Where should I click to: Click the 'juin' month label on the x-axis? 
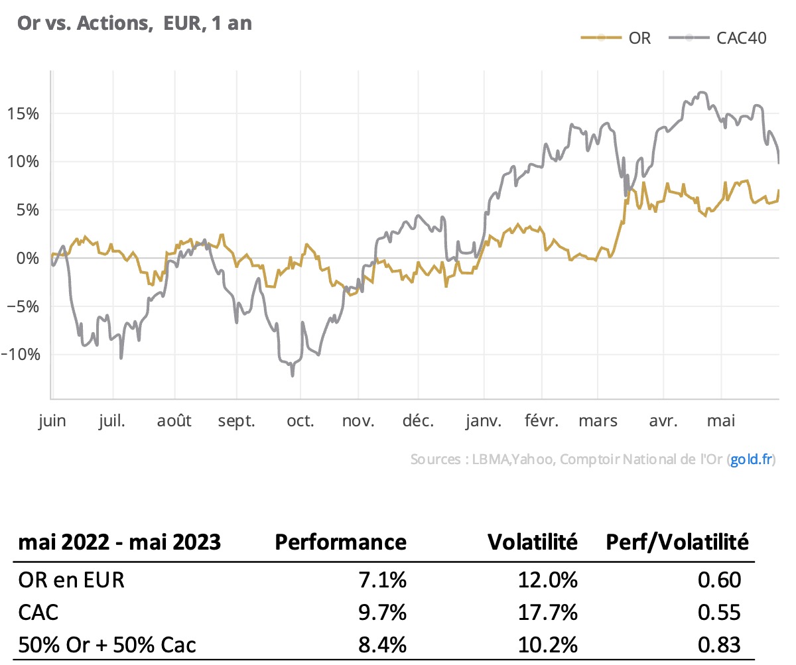click(x=52, y=421)
